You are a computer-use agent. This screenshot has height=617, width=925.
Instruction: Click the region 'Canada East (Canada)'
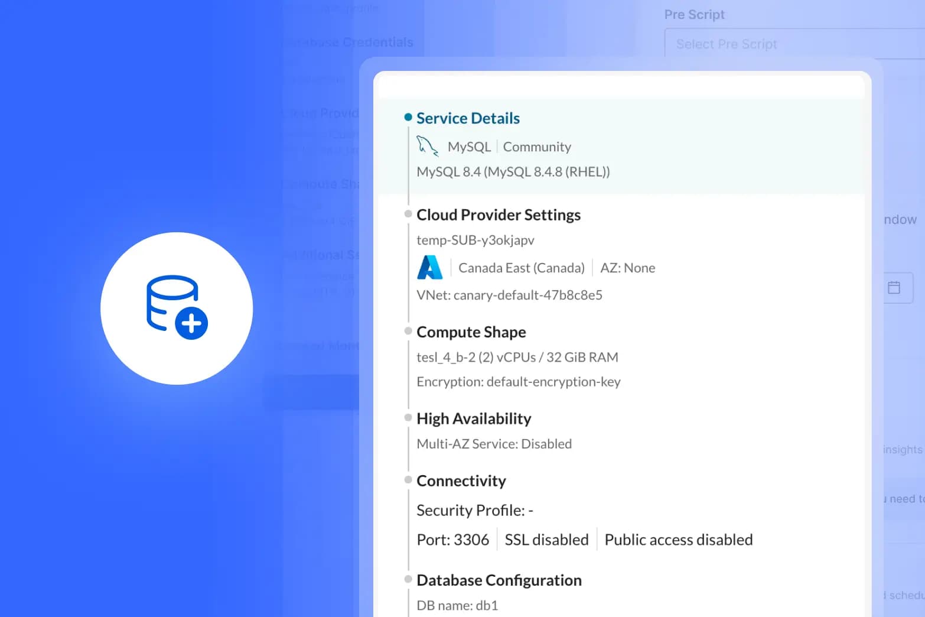tap(522, 268)
